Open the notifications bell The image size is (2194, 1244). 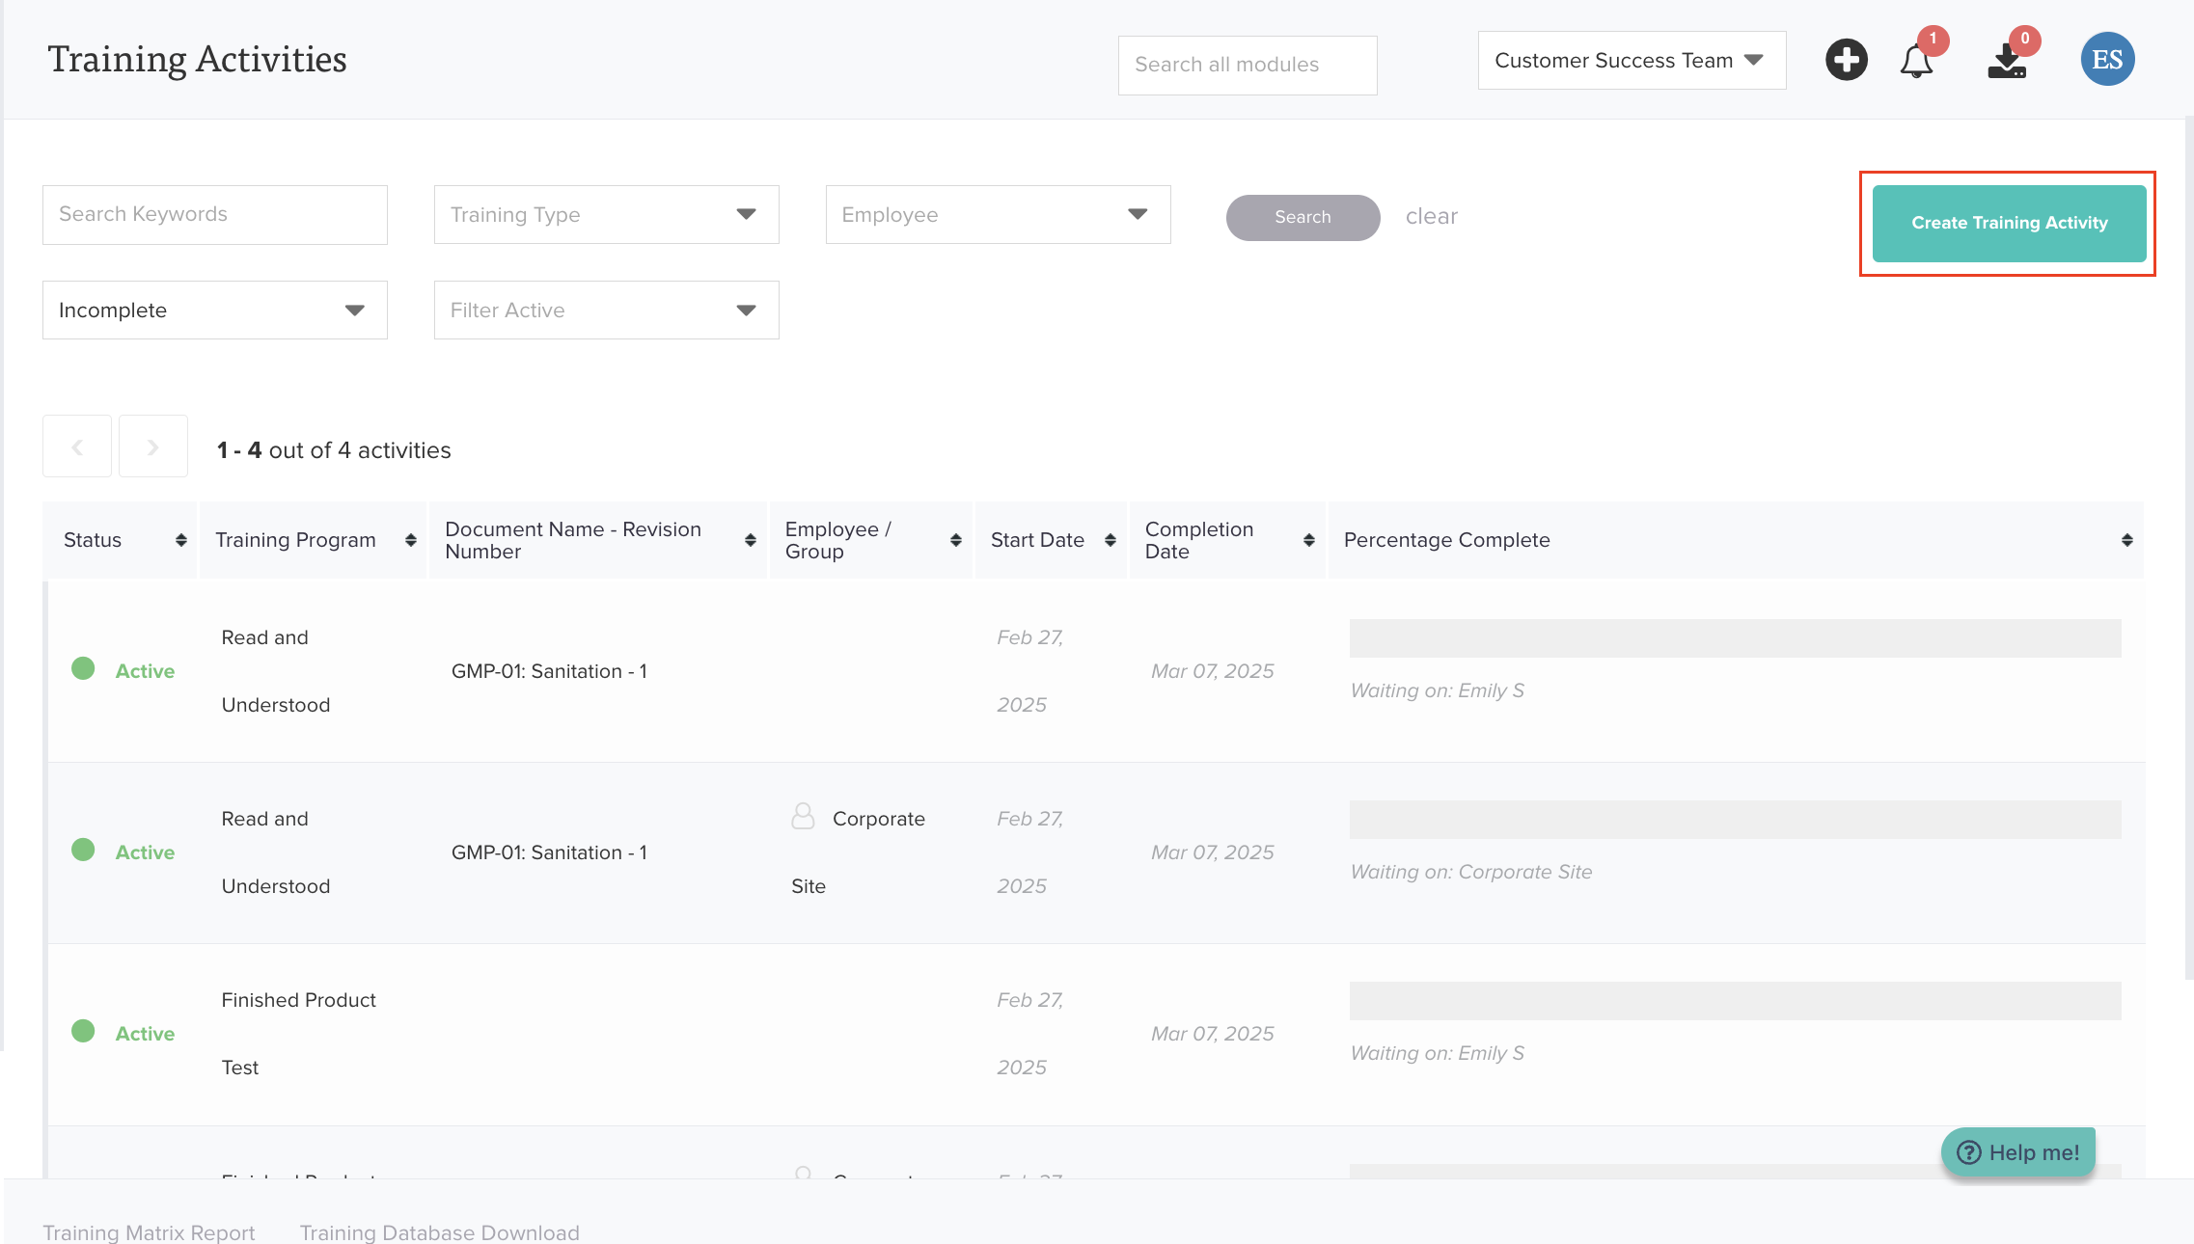[1916, 62]
